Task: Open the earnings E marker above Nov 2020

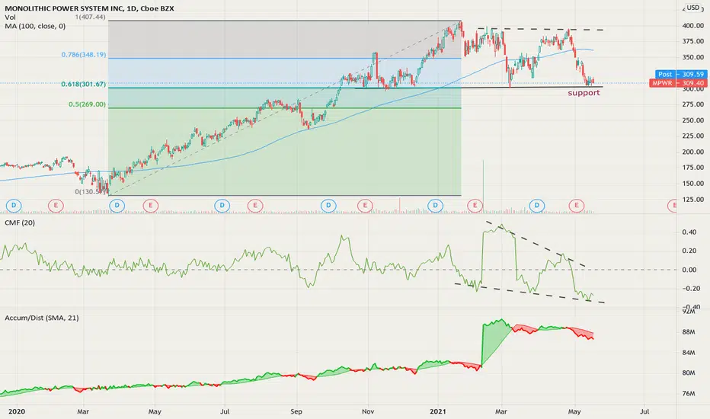Action: coord(365,206)
